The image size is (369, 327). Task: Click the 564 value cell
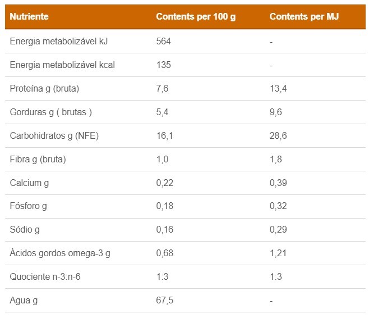tap(163, 41)
